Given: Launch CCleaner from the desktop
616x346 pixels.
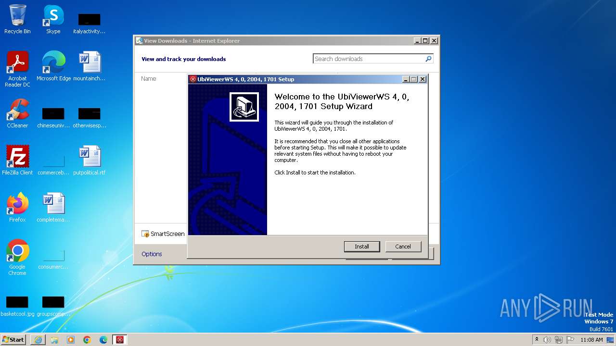Looking at the screenshot, I should pos(17,113).
